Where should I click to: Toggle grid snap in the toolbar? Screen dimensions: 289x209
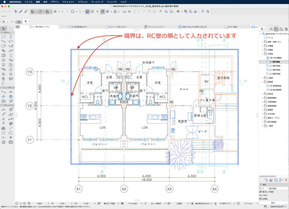55,12
